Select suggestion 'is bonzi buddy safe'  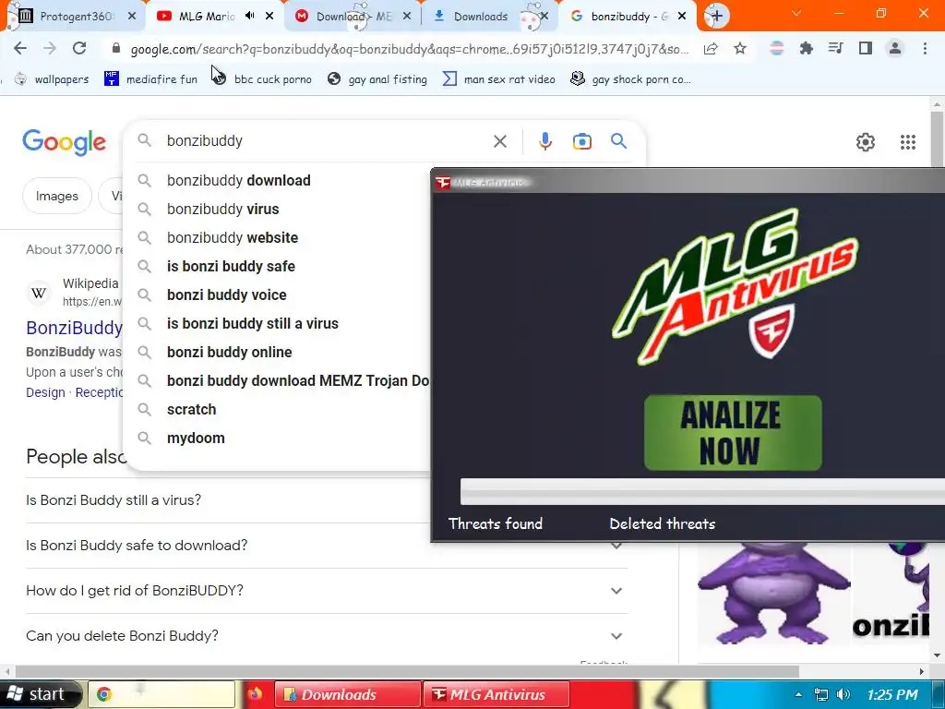[278, 267]
